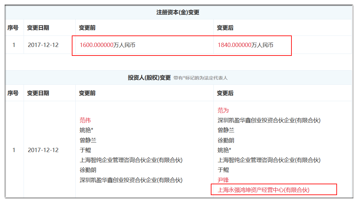Click the 注册资本(金)变更 section header
358x203 pixels.
click(x=178, y=12)
